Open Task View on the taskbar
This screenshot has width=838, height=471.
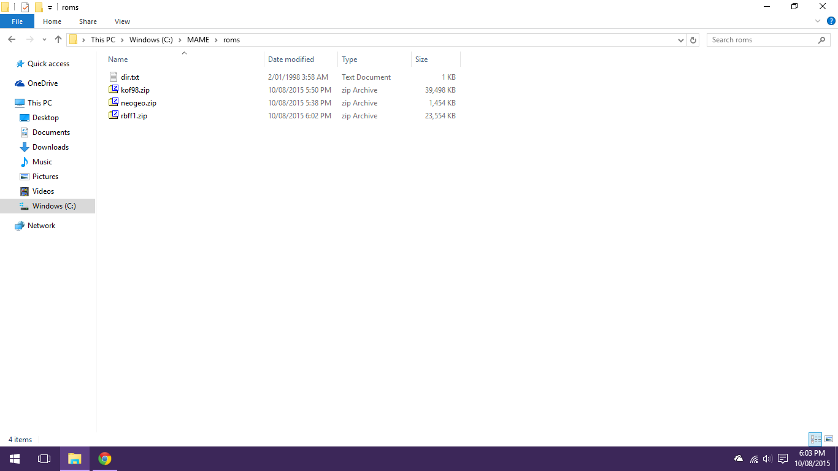44,459
